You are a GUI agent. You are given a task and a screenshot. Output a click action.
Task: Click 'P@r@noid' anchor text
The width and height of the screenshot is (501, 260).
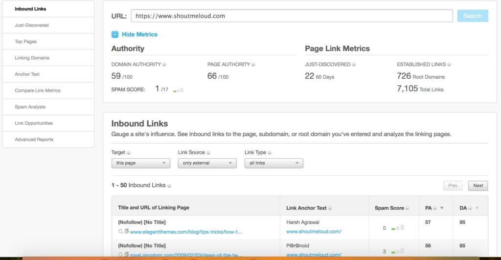click(x=297, y=246)
